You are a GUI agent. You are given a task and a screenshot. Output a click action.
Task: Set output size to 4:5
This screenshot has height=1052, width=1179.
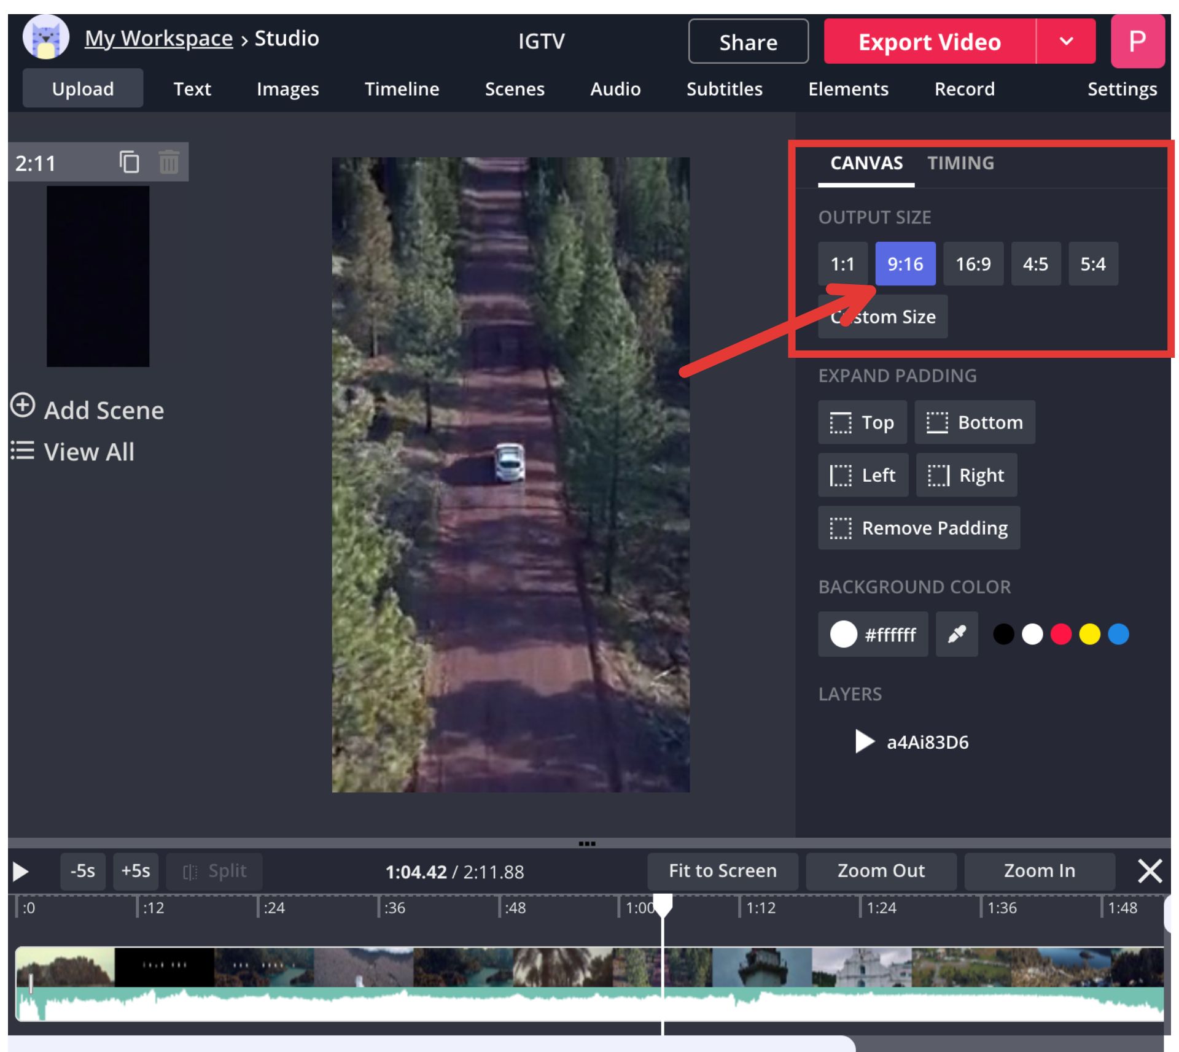pyautogui.click(x=1035, y=264)
